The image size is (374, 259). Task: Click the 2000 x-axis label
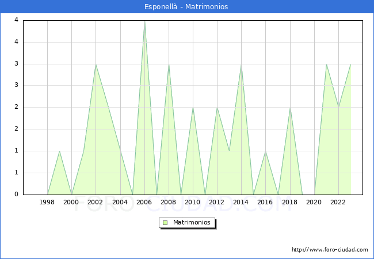tap(71, 202)
